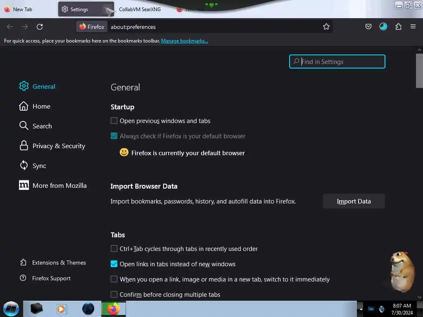423x317 pixels.
Task: Click the hamster desktop mascot
Action: pos(402,272)
